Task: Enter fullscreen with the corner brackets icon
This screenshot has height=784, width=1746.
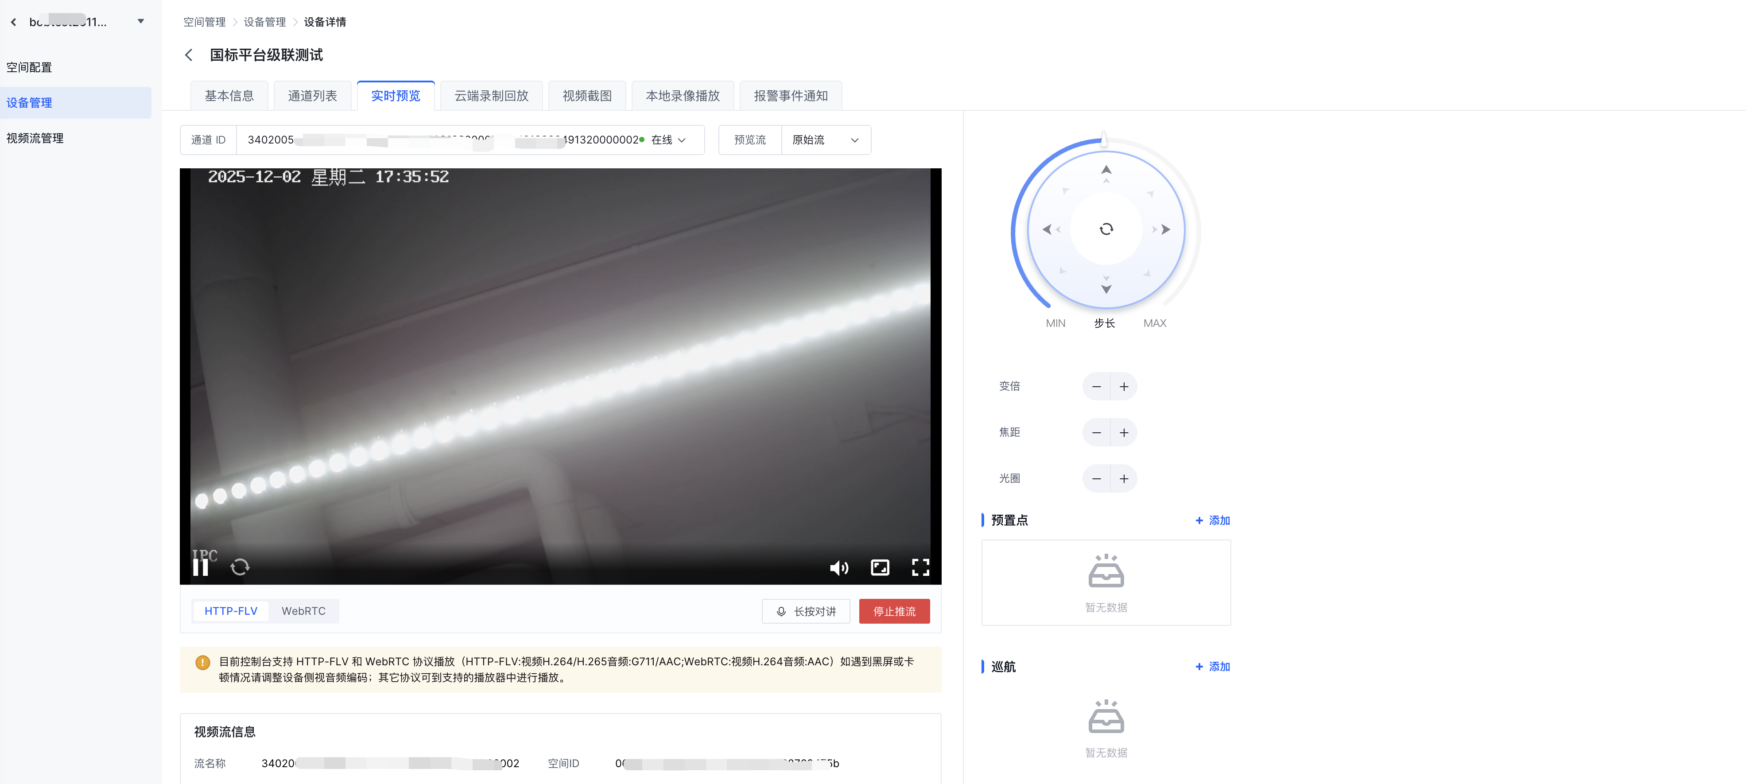Action: pyautogui.click(x=920, y=567)
